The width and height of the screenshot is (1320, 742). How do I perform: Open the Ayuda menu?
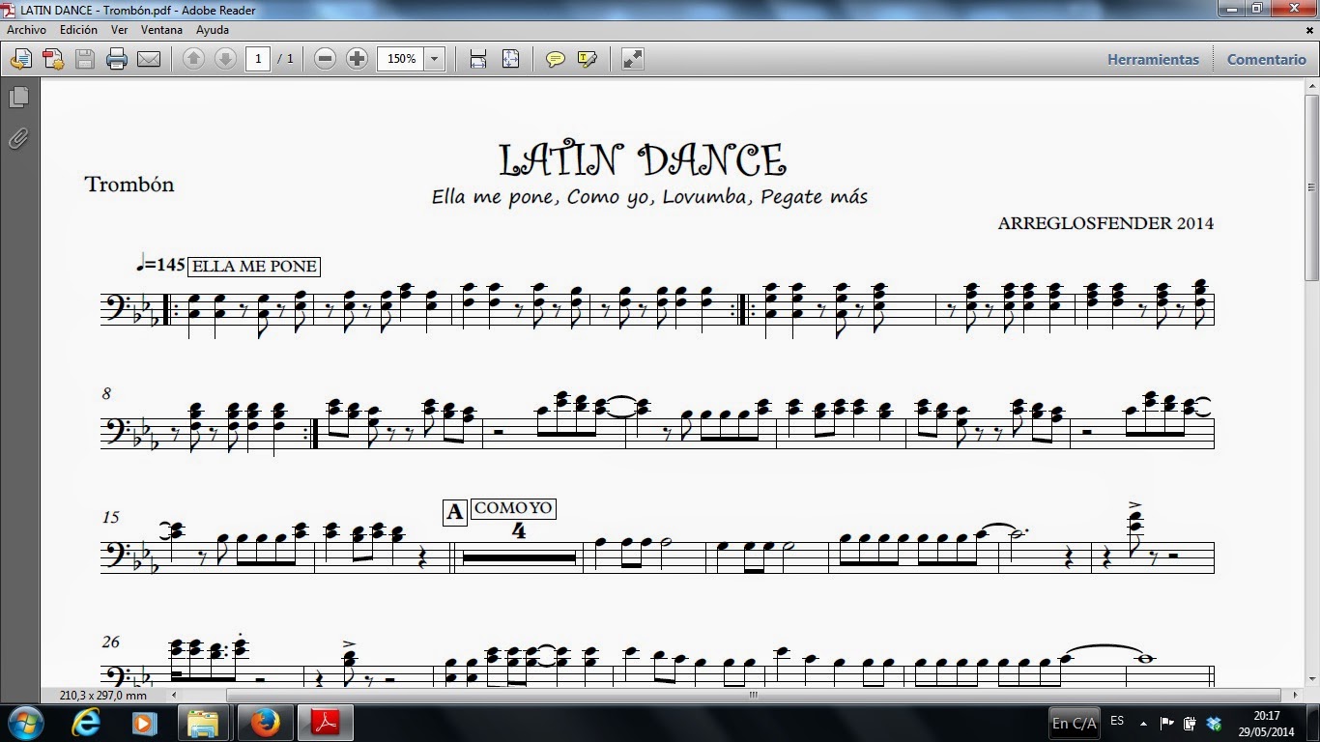point(212,30)
